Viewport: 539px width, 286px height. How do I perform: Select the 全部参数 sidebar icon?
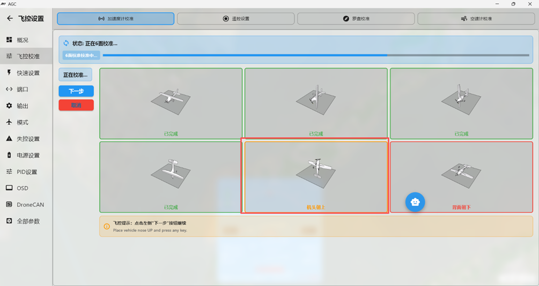(9, 221)
